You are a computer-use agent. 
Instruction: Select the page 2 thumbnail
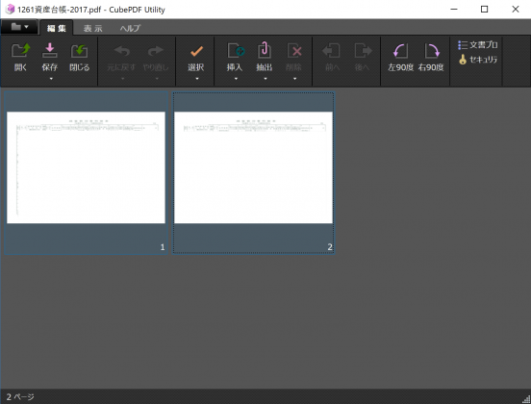coord(253,173)
